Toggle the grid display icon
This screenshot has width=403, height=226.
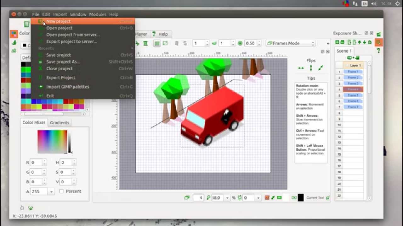pos(157,43)
